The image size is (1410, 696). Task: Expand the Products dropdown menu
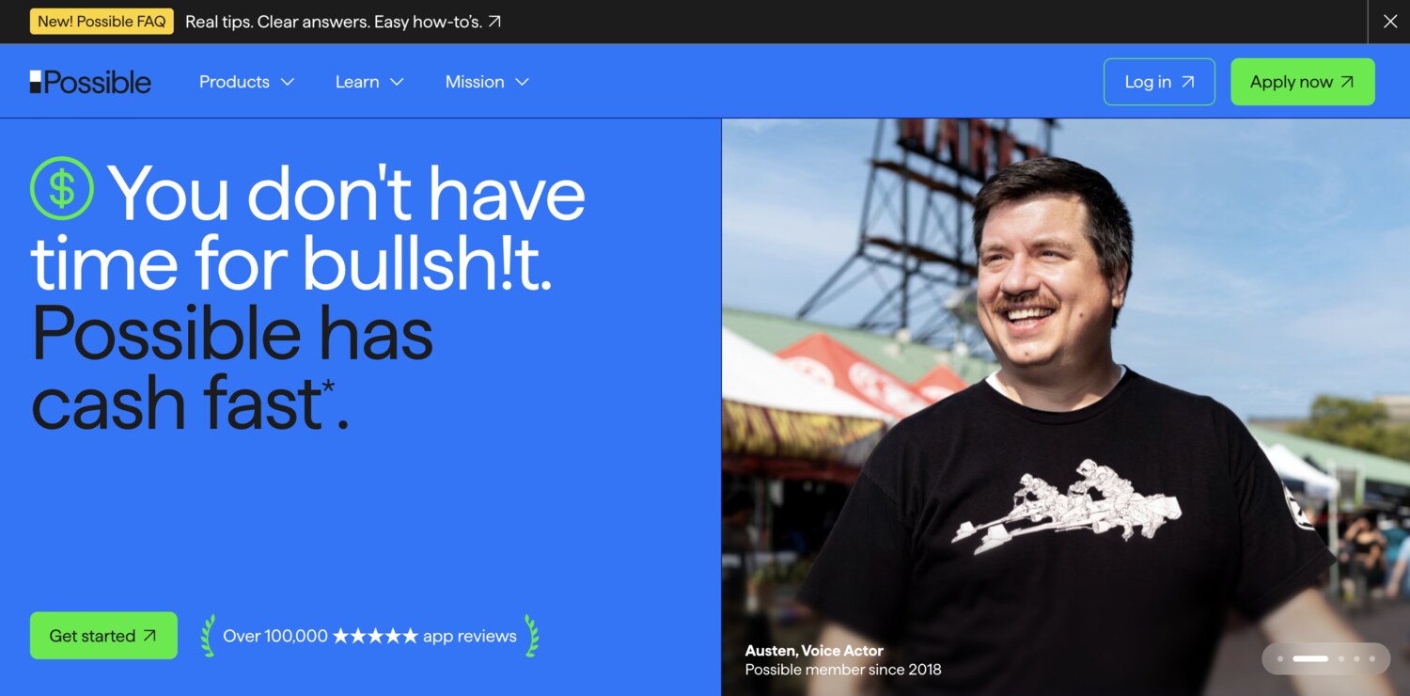(x=246, y=82)
